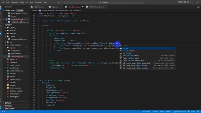Go back with the left arrow navigation icon
The width and height of the screenshot is (201, 113).
[59, 2]
